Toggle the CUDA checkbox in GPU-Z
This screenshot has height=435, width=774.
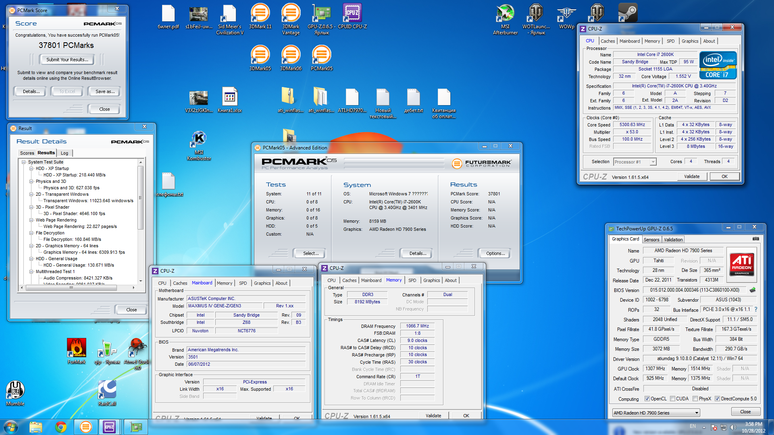pos(672,399)
